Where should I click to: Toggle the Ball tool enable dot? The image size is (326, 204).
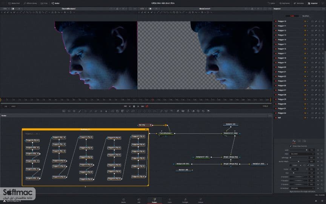click(276, 117)
